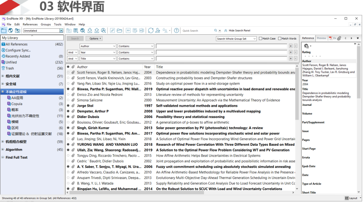
Task: Click the Author row search text field
Action: click(221, 46)
